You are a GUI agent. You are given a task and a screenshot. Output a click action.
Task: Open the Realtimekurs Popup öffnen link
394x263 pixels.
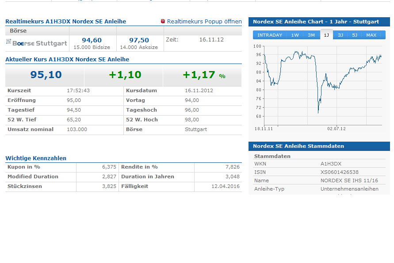tap(204, 21)
